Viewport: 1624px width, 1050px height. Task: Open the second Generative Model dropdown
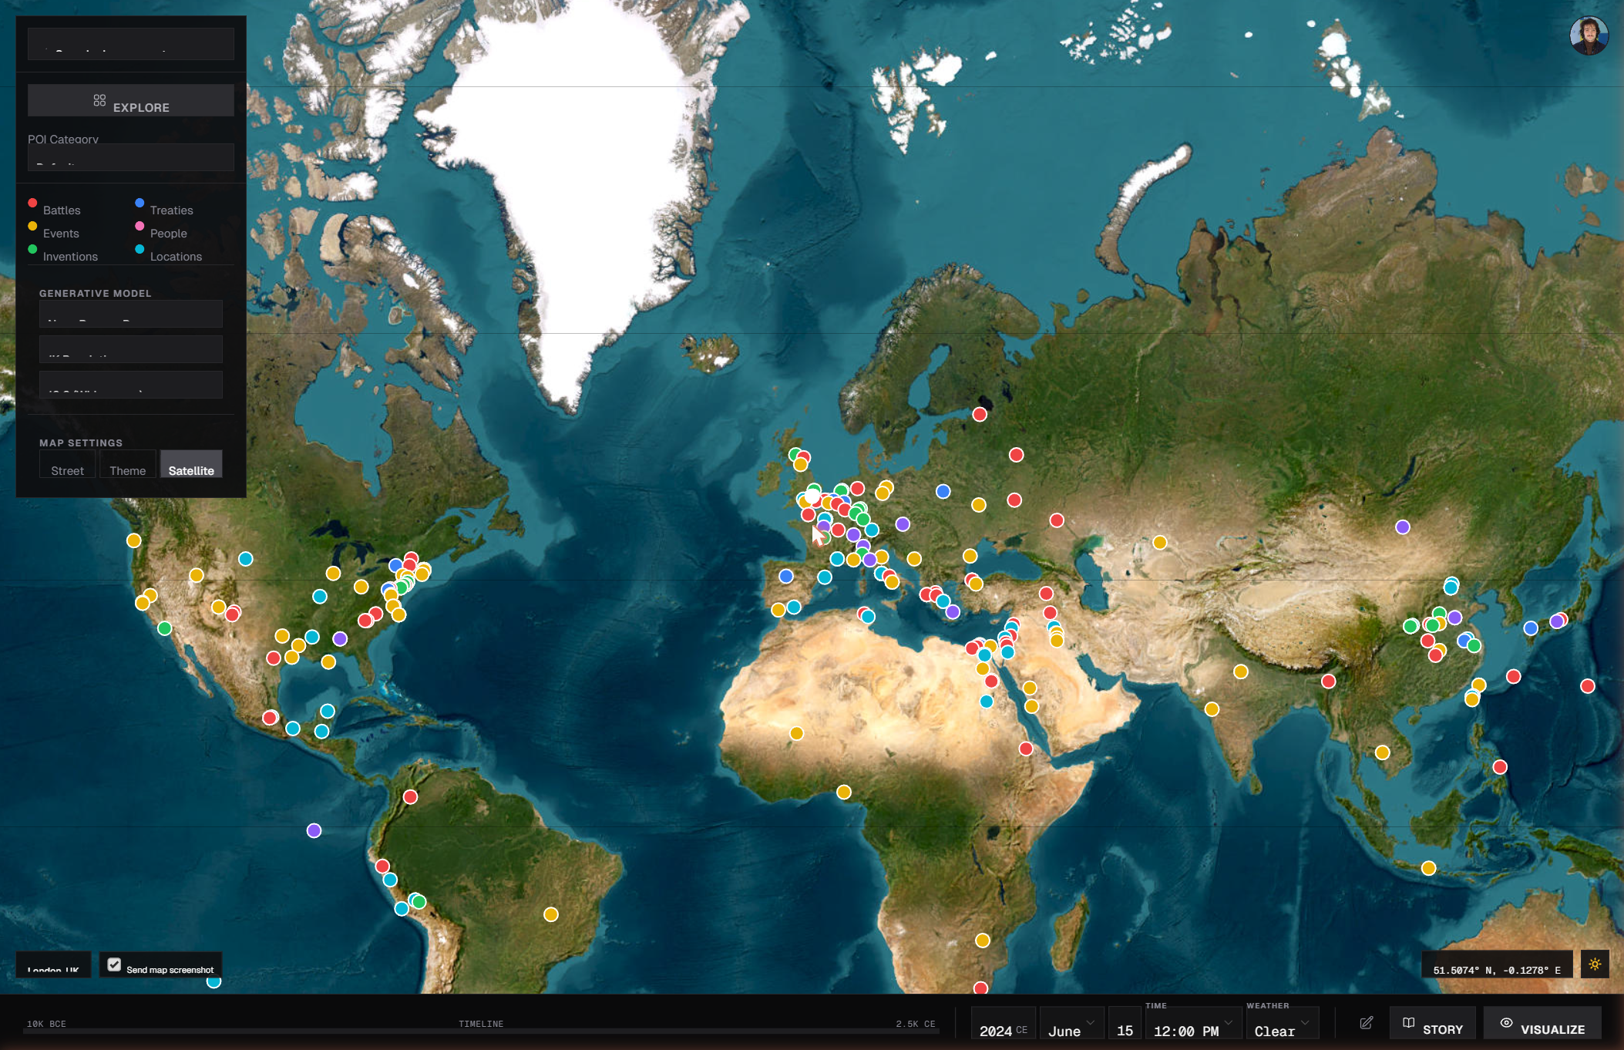(x=131, y=349)
